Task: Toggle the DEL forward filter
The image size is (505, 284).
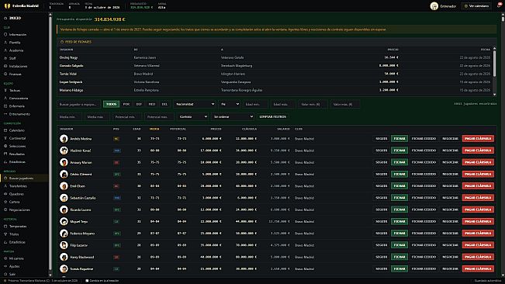Action: click(x=164, y=104)
